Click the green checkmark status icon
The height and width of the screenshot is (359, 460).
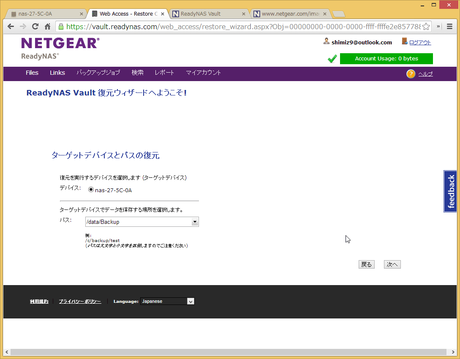point(332,59)
